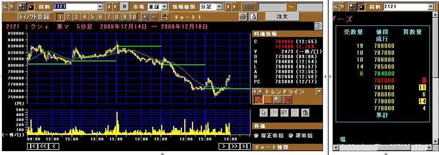Open the 市場 market dropdown
The width and height of the screenshot is (439, 155).
tap(165, 7)
